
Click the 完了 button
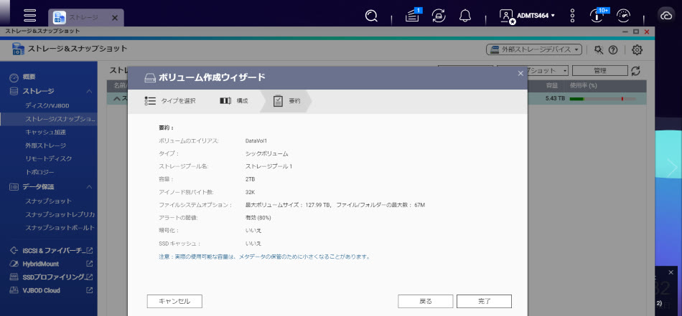tap(484, 301)
